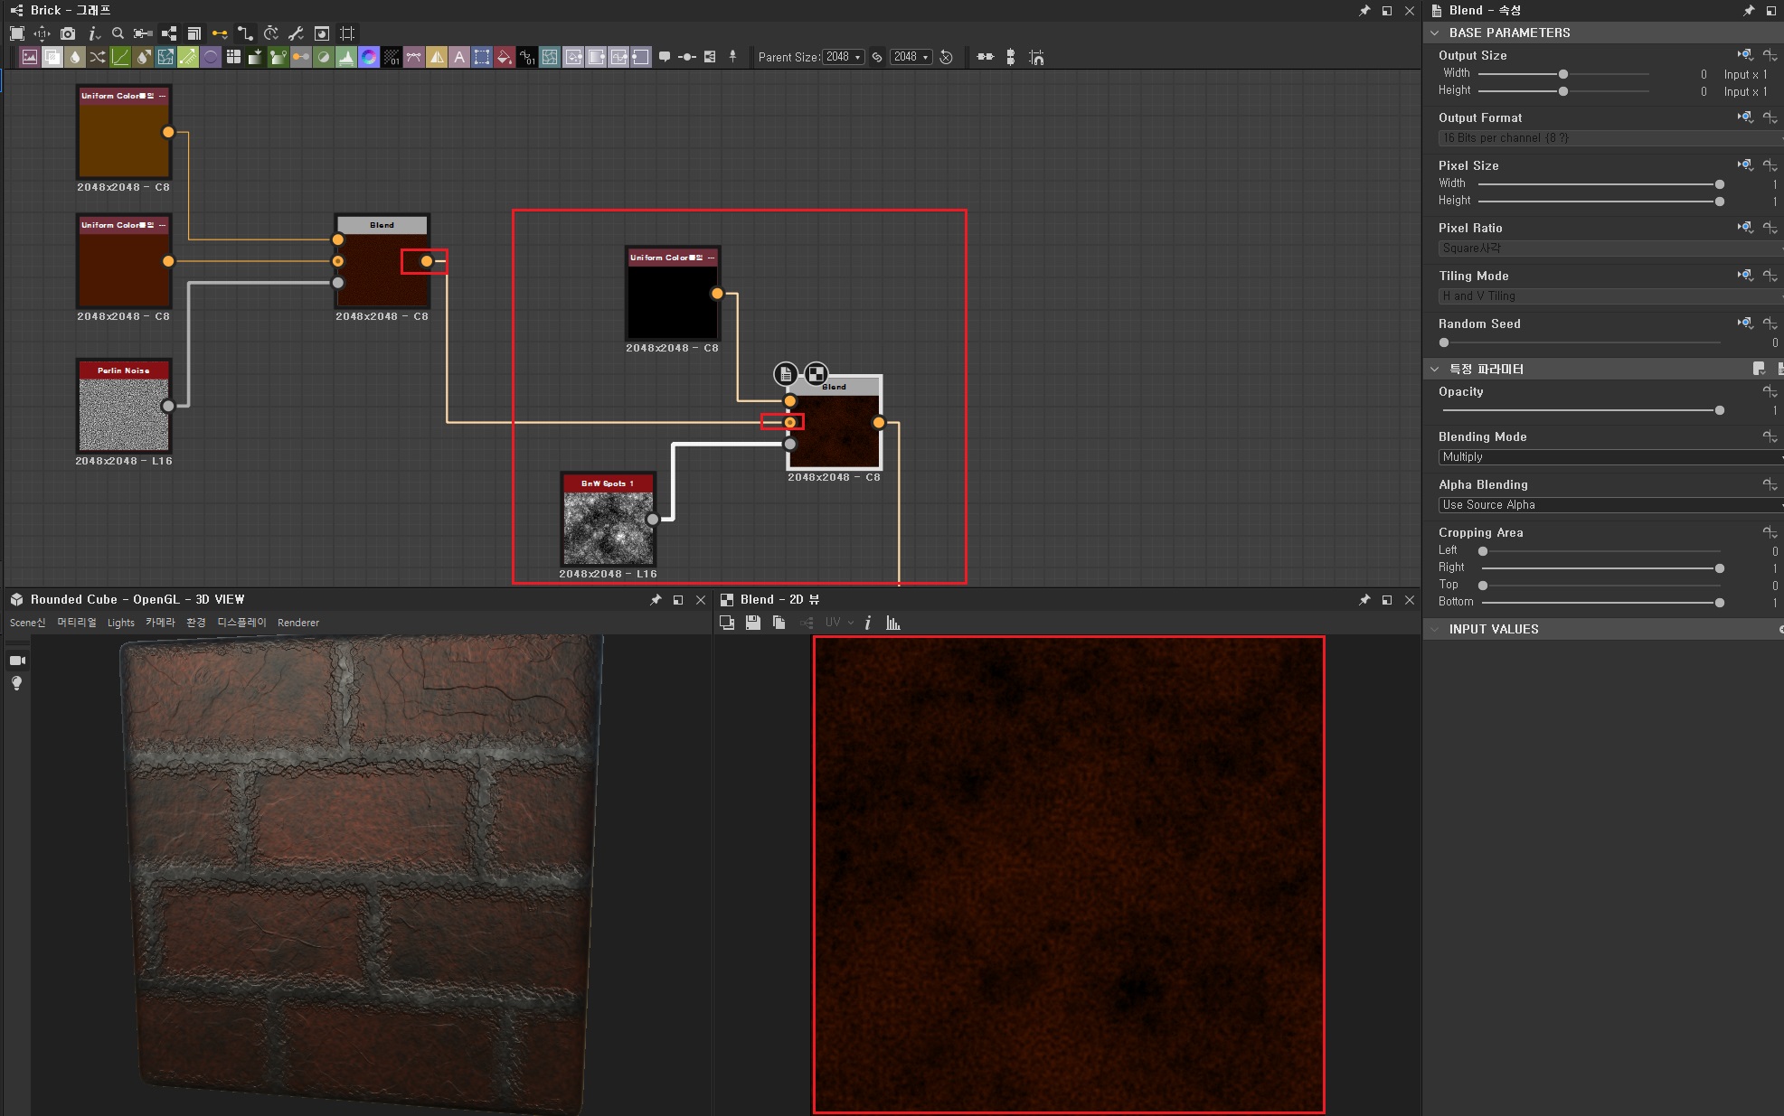
Task: Expand the INPUT VALUES section header
Action: pos(1493,629)
